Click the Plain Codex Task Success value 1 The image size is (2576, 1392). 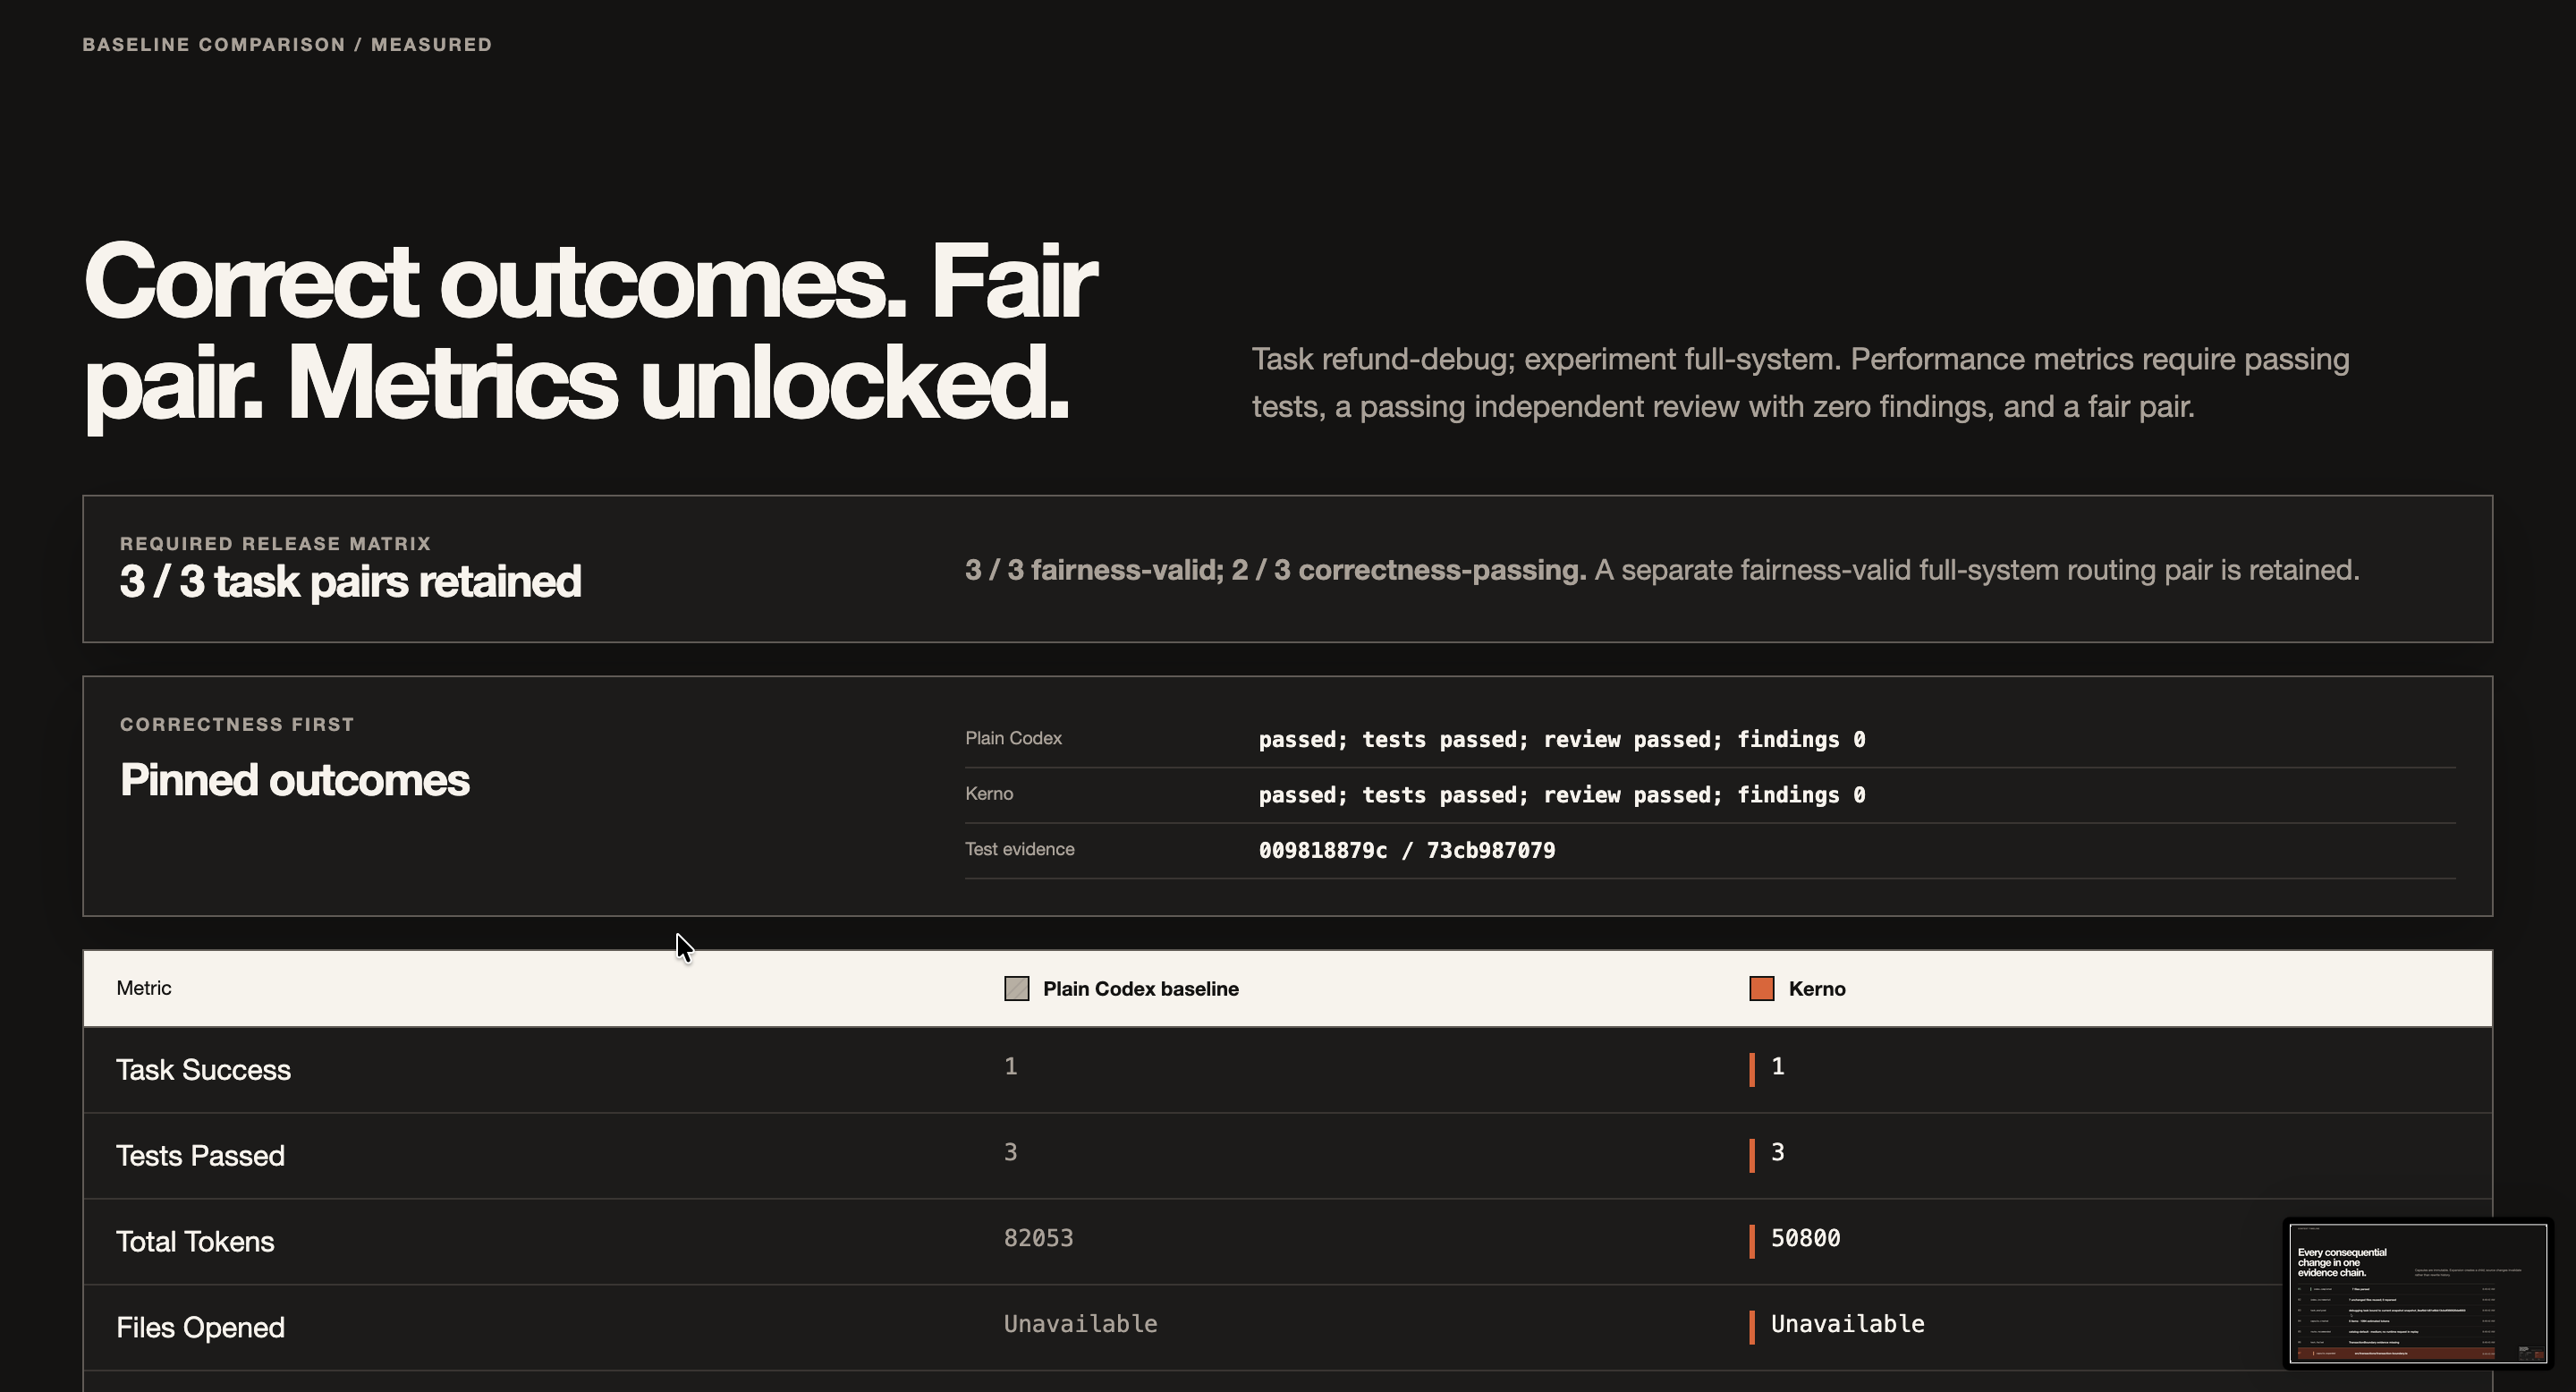1011,1066
